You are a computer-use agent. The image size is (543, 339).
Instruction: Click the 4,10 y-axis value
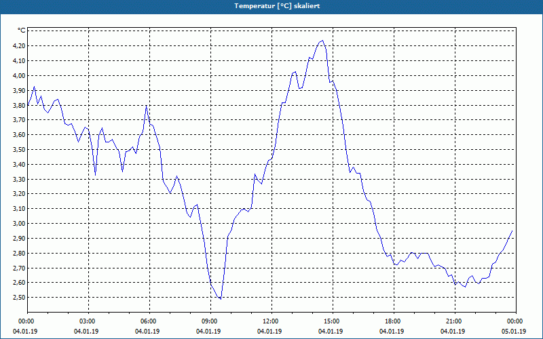tap(20, 61)
